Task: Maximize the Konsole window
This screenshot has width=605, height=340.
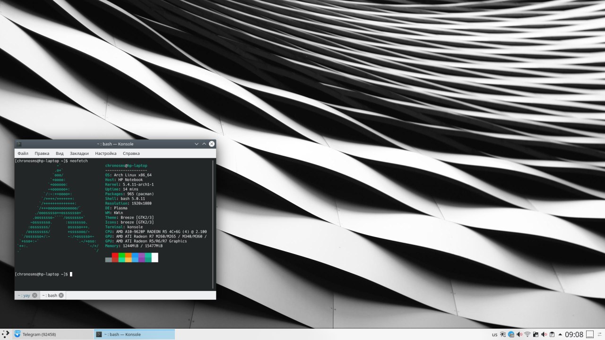Action: point(204,144)
